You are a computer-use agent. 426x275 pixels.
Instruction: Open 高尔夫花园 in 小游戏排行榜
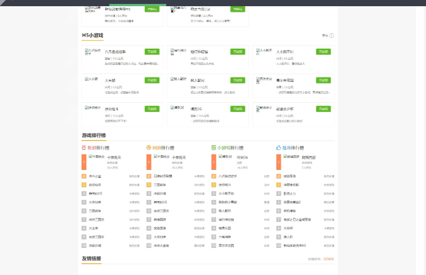pos(227,245)
